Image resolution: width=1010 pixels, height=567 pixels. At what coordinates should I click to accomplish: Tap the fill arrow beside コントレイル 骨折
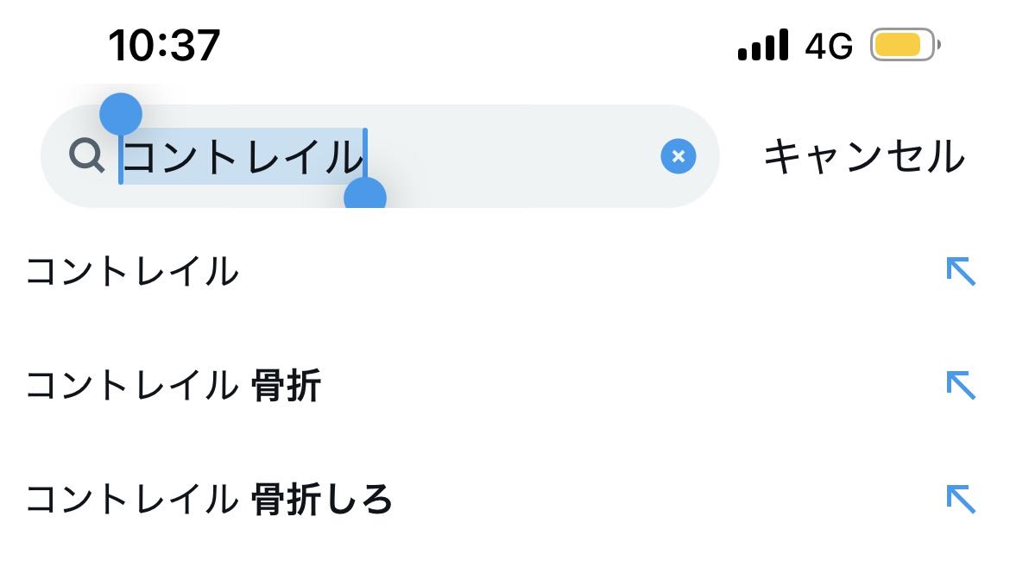[960, 385]
